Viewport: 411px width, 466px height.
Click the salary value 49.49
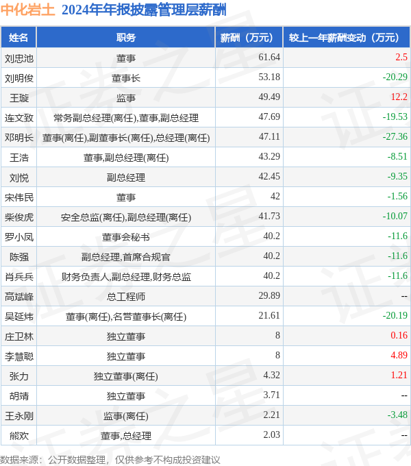[269, 97]
